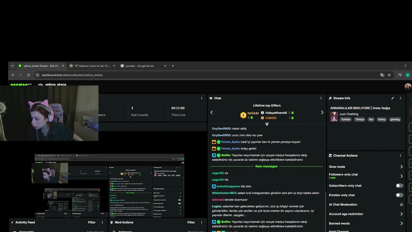This screenshot has width=412, height=232.
Task: Click username Logios in chat
Action: tap(217, 206)
